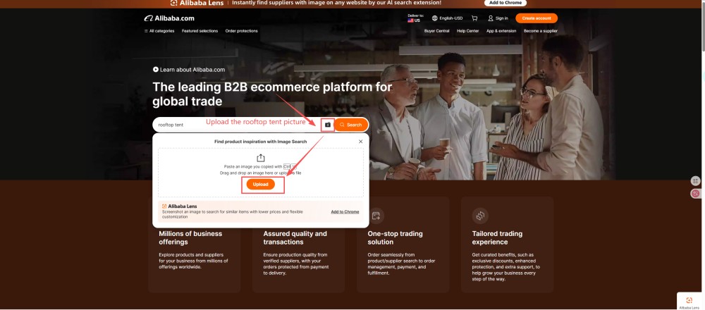Screen dimensions: 705x310
Task: Open the Alibaba Lens floating widget
Action: click(x=689, y=302)
